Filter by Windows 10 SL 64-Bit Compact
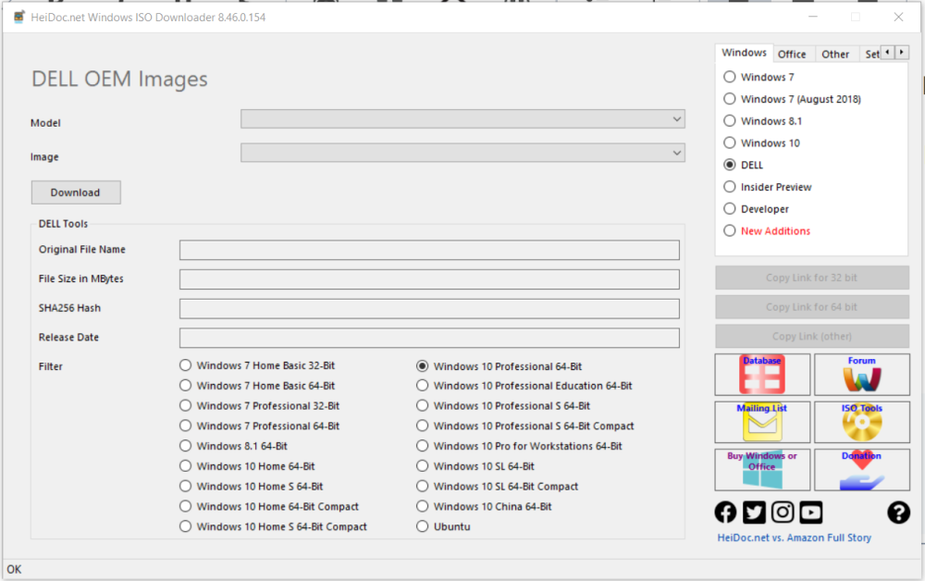This screenshot has height=581, width=925. (498, 486)
